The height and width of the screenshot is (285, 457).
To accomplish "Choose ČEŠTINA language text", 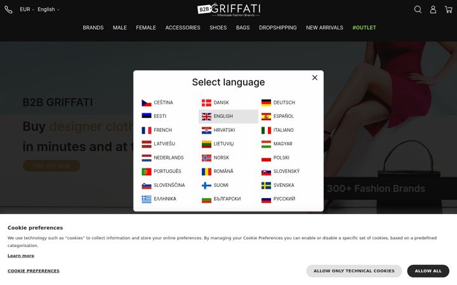I will pos(164,103).
